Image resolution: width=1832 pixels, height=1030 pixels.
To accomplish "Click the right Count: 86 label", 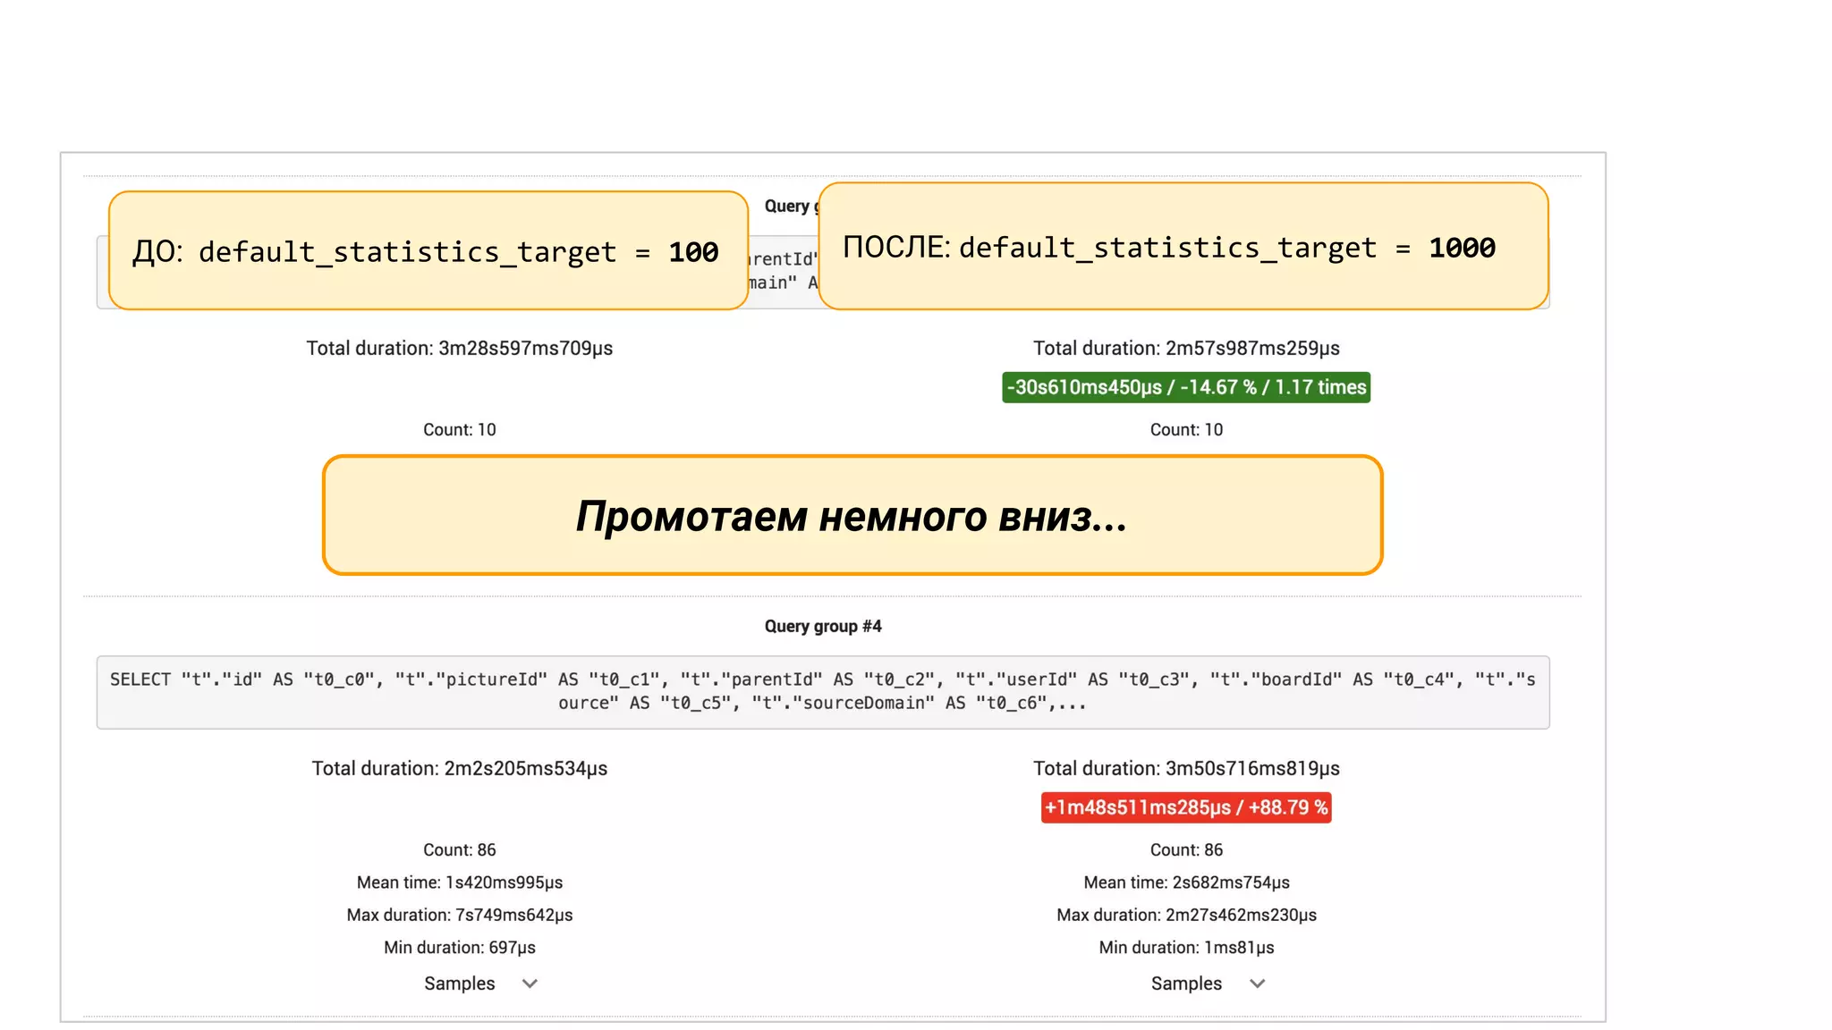I will 1186,849.
